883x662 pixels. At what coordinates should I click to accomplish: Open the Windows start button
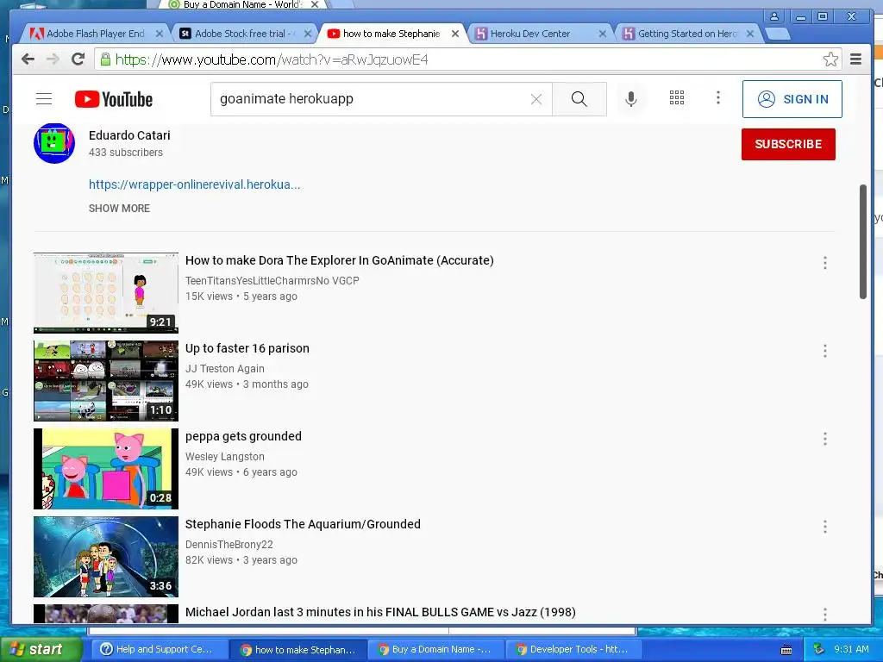[x=41, y=649]
